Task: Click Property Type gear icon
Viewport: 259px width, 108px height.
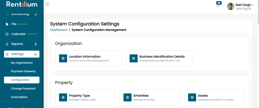Action: pos(63,98)
